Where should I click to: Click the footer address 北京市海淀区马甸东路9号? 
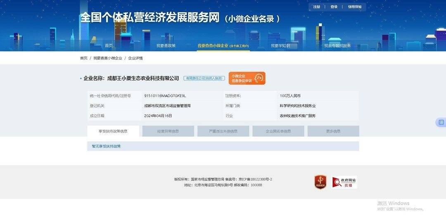pos(214,185)
